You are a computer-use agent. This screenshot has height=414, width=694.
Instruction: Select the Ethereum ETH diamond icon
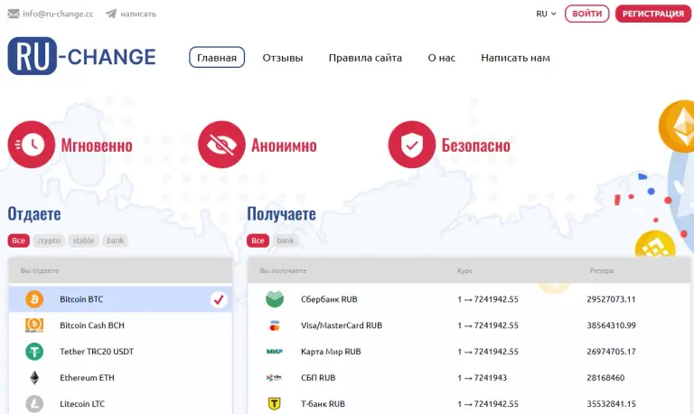tap(34, 378)
